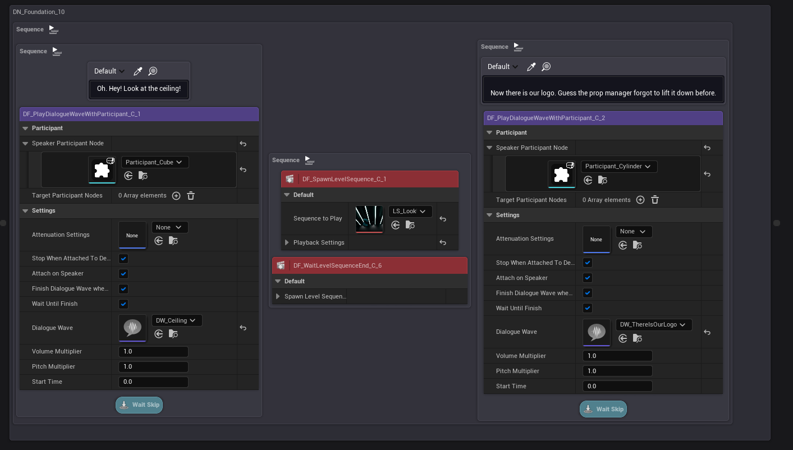The width and height of the screenshot is (793, 450).
Task: Open the Participant_Cube dropdown
Action: [155, 162]
